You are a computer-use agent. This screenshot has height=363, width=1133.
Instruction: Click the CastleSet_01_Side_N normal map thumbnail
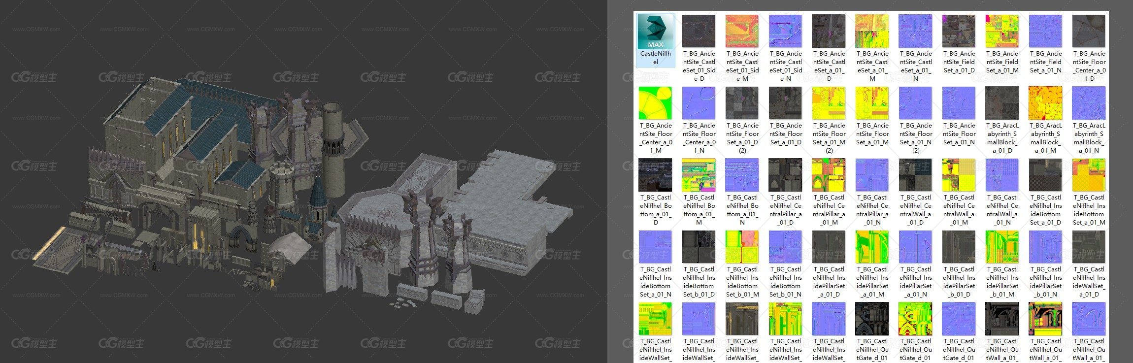coord(785,32)
